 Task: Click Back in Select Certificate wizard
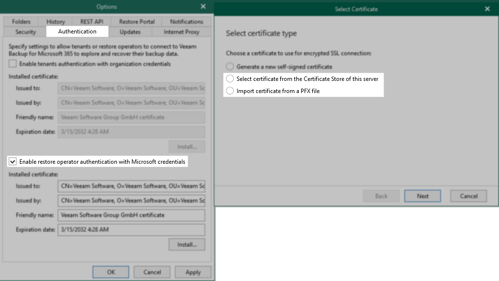click(381, 196)
